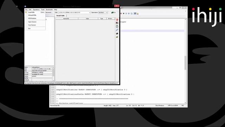Choose Exit from the File menu

point(35,29)
